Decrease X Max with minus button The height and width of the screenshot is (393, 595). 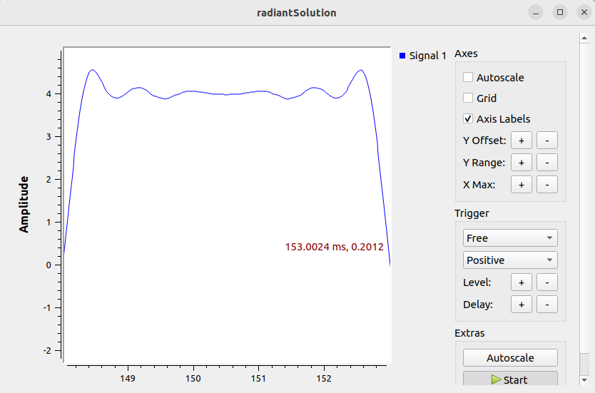(x=546, y=185)
